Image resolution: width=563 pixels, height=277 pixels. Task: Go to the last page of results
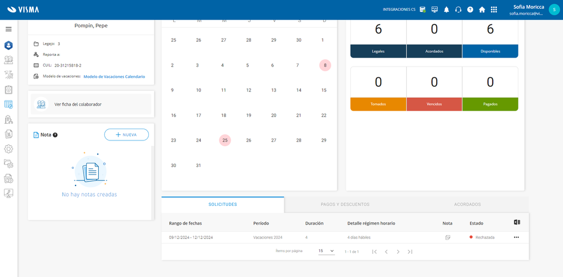[410, 252]
